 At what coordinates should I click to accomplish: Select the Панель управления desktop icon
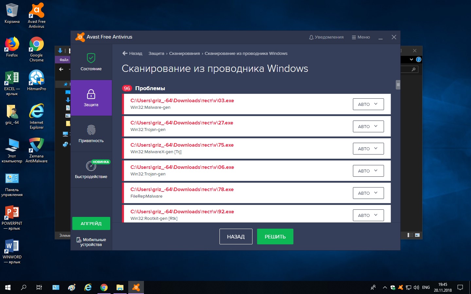click(x=12, y=185)
